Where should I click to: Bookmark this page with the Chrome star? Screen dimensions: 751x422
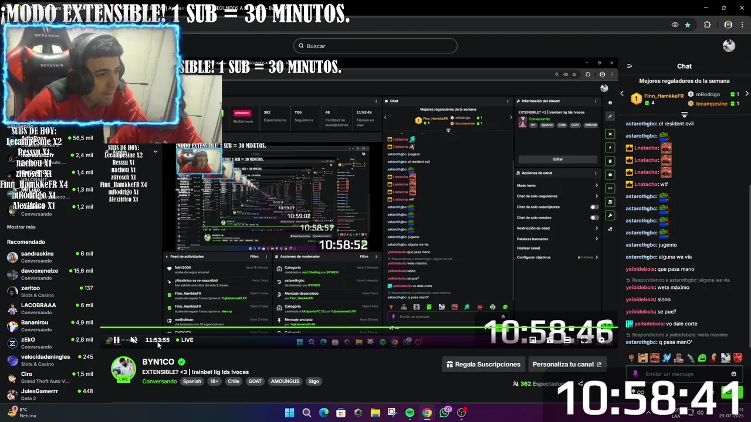coord(688,25)
